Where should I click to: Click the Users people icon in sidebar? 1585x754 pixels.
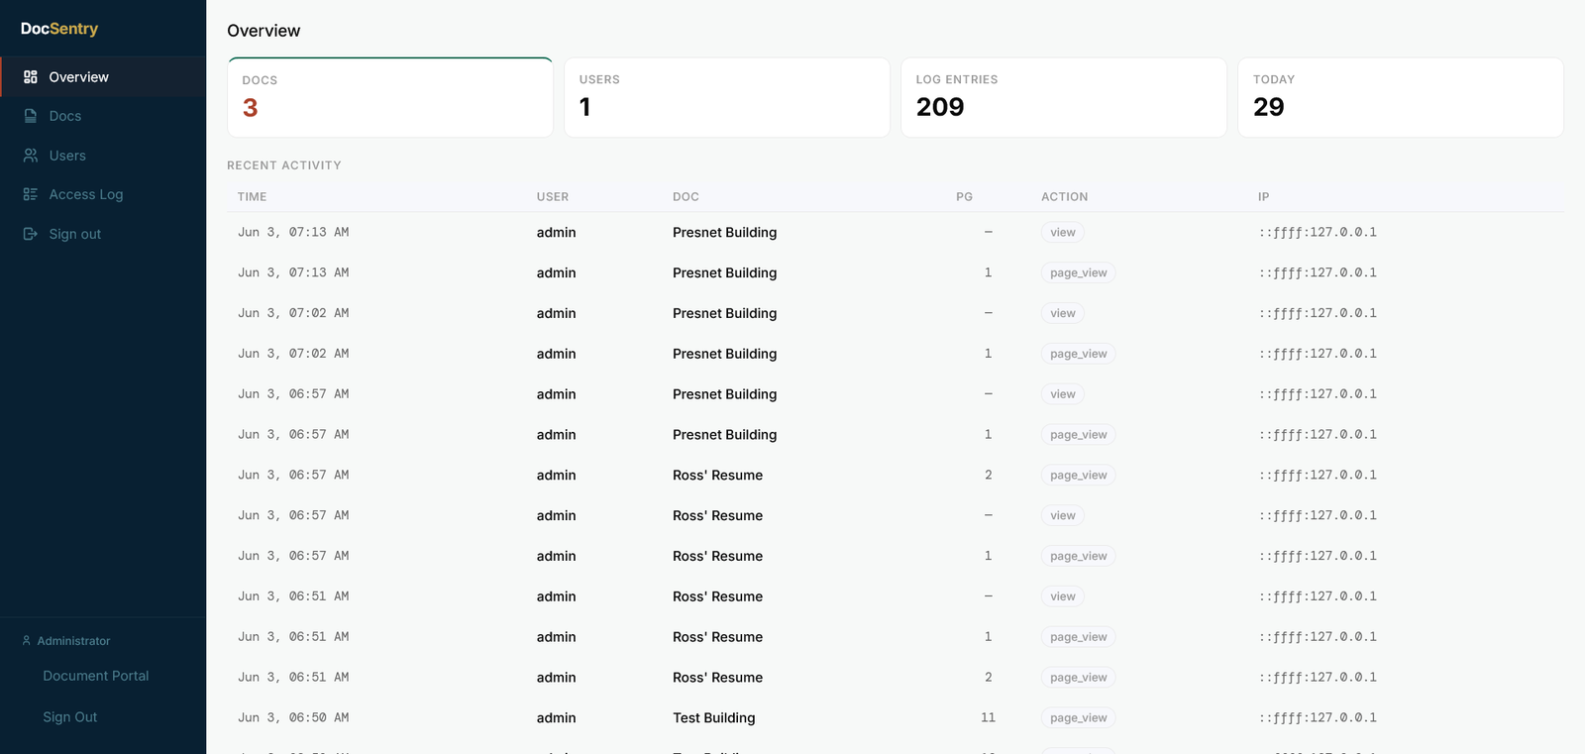[x=31, y=156]
